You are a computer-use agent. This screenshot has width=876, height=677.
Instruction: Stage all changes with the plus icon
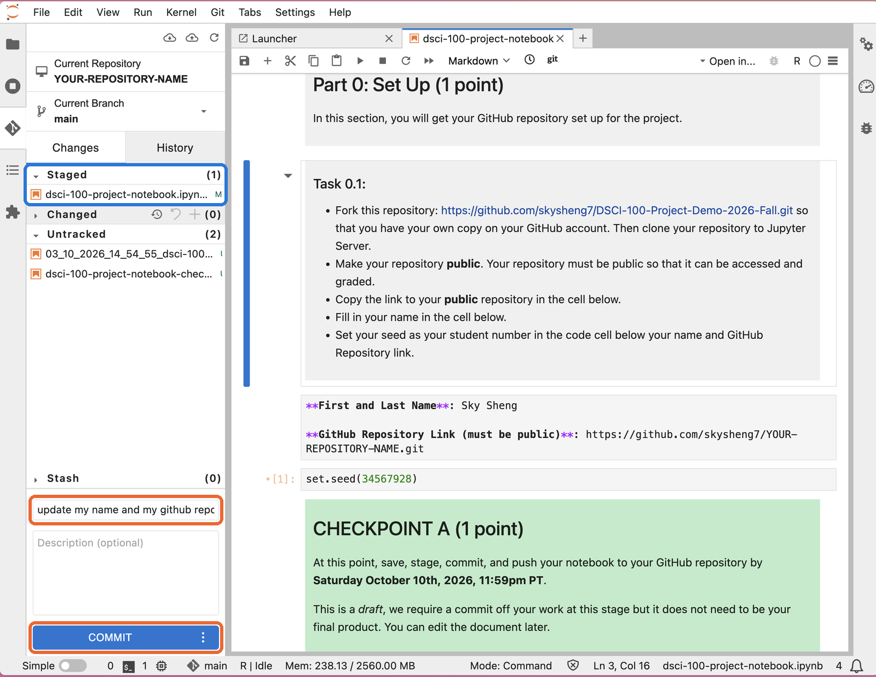(194, 215)
